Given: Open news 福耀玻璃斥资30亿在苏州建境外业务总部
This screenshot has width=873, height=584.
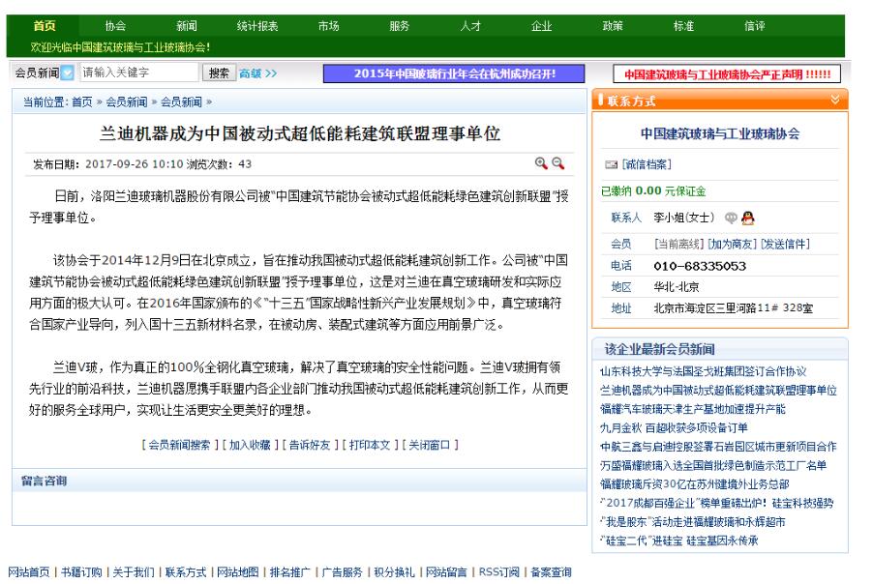Looking at the screenshot, I should [x=694, y=484].
